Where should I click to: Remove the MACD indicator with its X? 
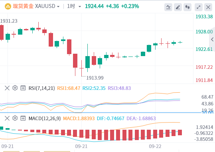[x=7, y=118]
